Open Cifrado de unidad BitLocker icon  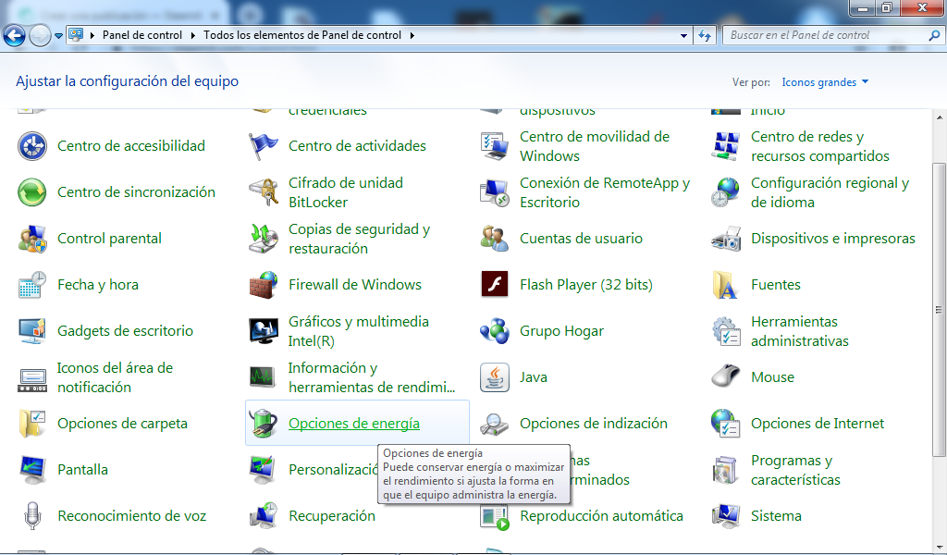pyautogui.click(x=264, y=192)
